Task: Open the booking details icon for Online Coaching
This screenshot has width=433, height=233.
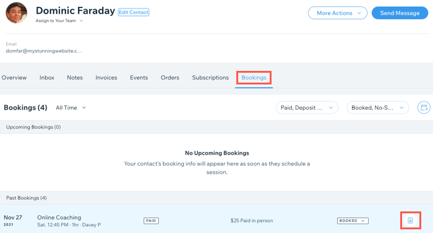Action: point(410,220)
